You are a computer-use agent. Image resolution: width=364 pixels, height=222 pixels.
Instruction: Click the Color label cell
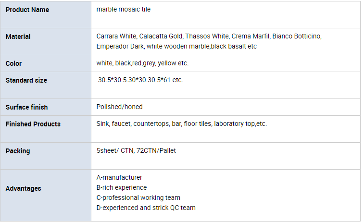[x=46, y=63]
